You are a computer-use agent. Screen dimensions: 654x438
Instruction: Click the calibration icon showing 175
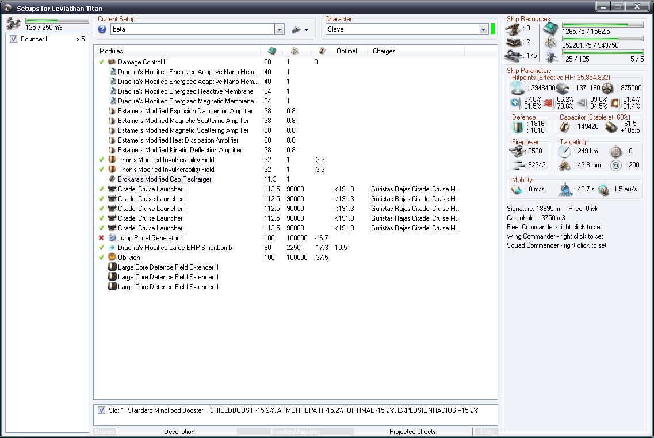point(513,55)
